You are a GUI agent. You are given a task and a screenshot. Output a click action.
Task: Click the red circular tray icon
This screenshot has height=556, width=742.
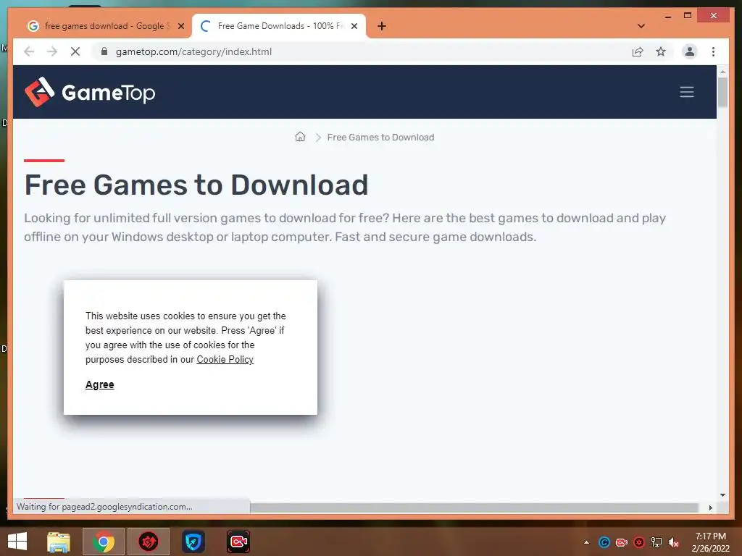coord(639,542)
